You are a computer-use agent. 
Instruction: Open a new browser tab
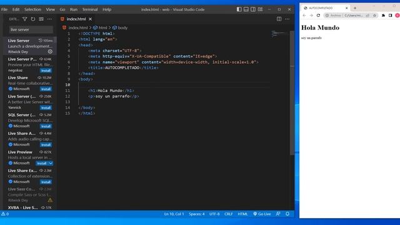pyautogui.click(x=355, y=8)
